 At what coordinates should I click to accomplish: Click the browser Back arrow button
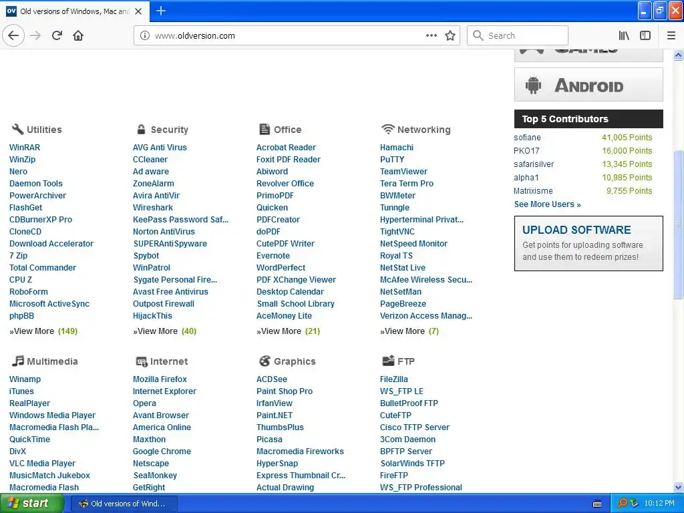pyautogui.click(x=13, y=35)
